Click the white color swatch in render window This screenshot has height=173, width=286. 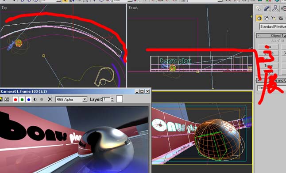click(x=120, y=99)
